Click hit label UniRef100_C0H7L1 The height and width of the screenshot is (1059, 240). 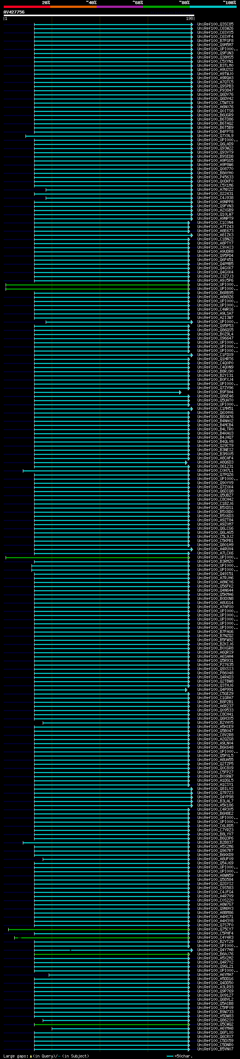(215, 471)
